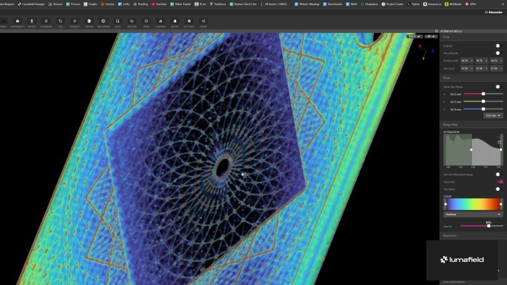507x285 pixels.
Task: Click the Opacity slider handle
Action: (489, 226)
